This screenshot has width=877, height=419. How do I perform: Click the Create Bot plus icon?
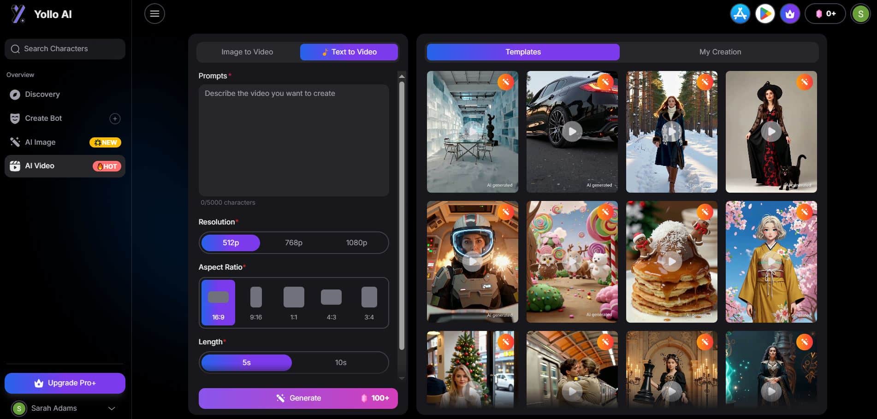coord(115,118)
